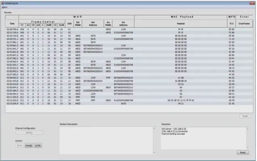Click FCS value '4F 4D'

(232, 74)
